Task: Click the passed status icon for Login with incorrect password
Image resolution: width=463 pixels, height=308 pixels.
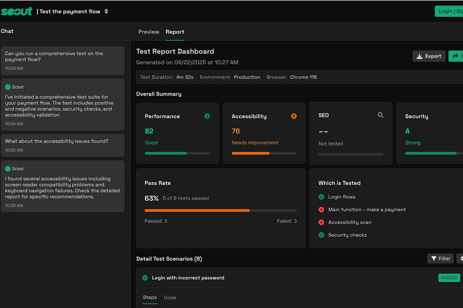Action: tap(145, 278)
